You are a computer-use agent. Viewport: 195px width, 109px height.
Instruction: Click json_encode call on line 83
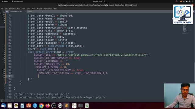tap(56, 46)
